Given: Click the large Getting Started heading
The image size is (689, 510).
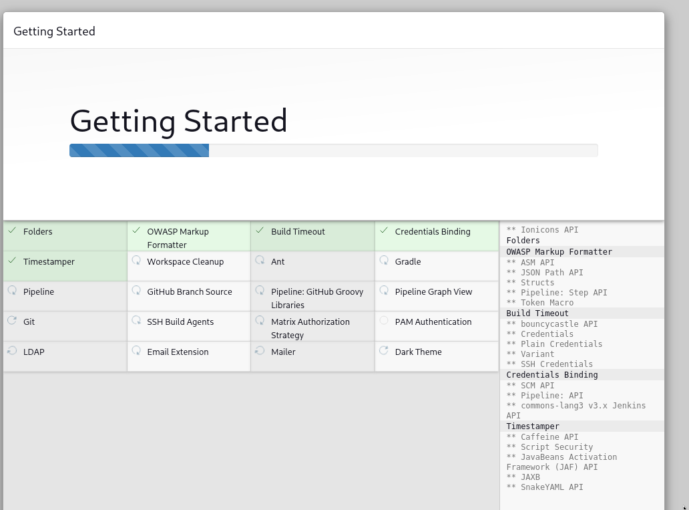Looking at the screenshot, I should point(178,121).
